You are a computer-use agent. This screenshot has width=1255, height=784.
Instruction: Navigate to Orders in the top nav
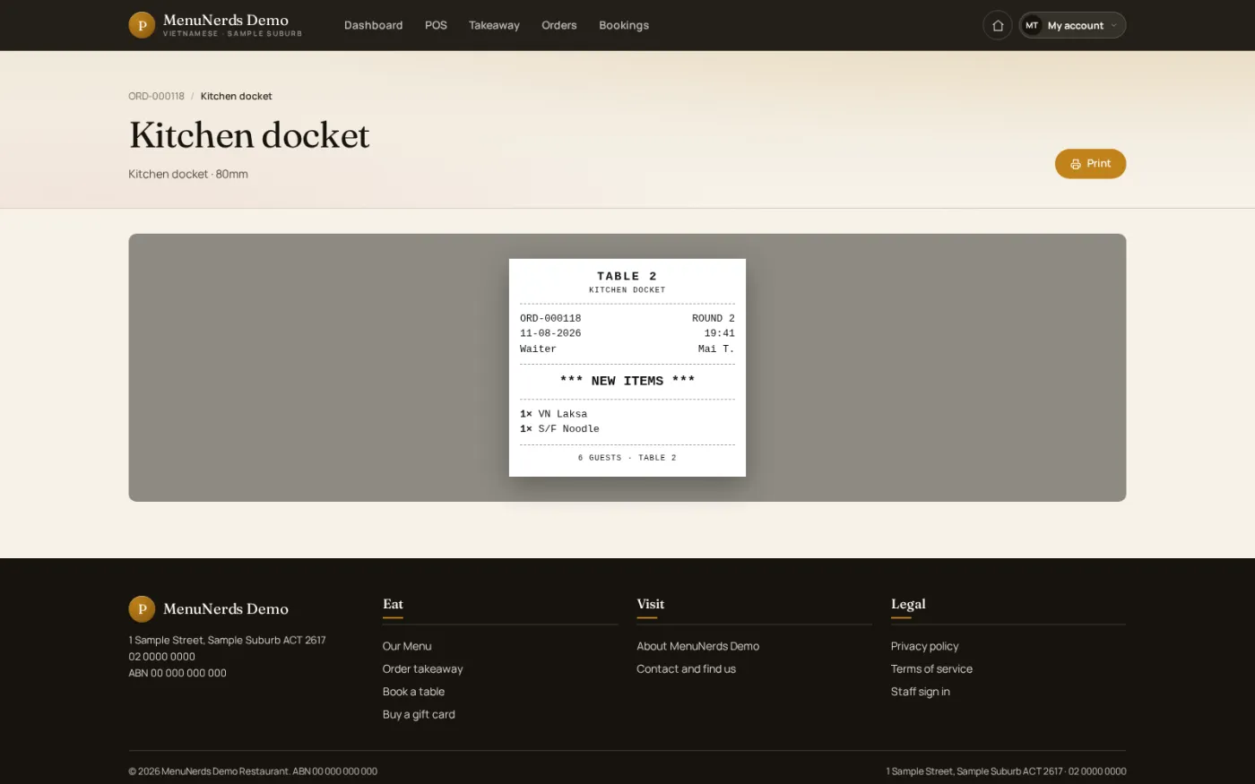[x=559, y=25]
